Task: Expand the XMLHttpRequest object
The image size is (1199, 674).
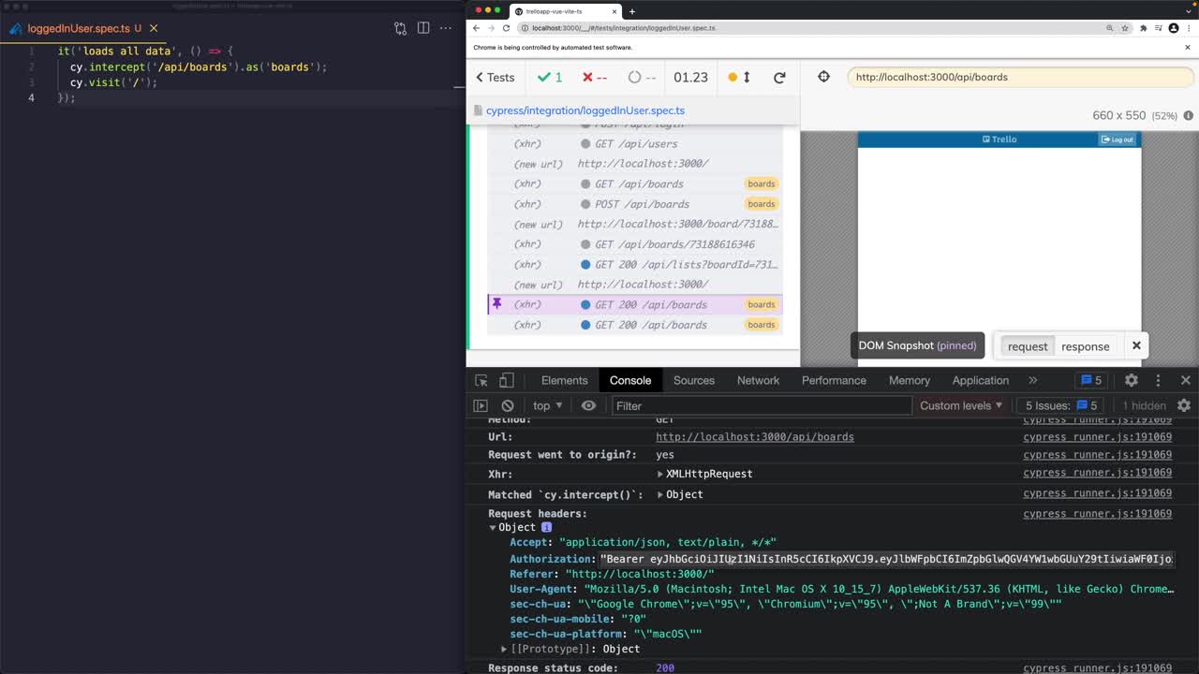Action: (x=660, y=474)
